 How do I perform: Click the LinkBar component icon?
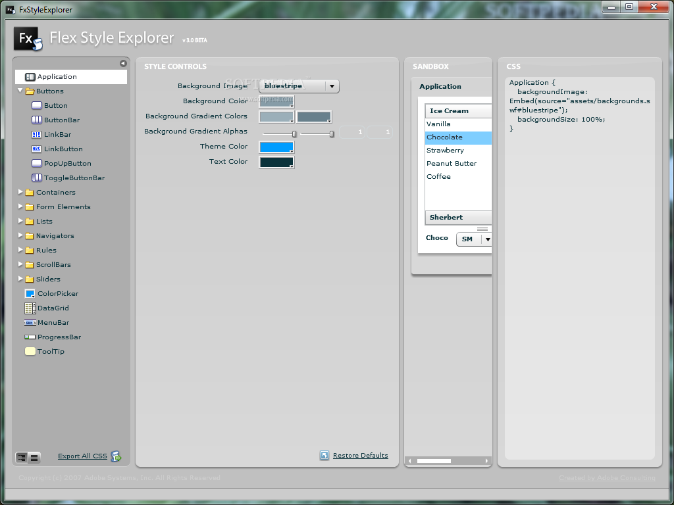37,134
